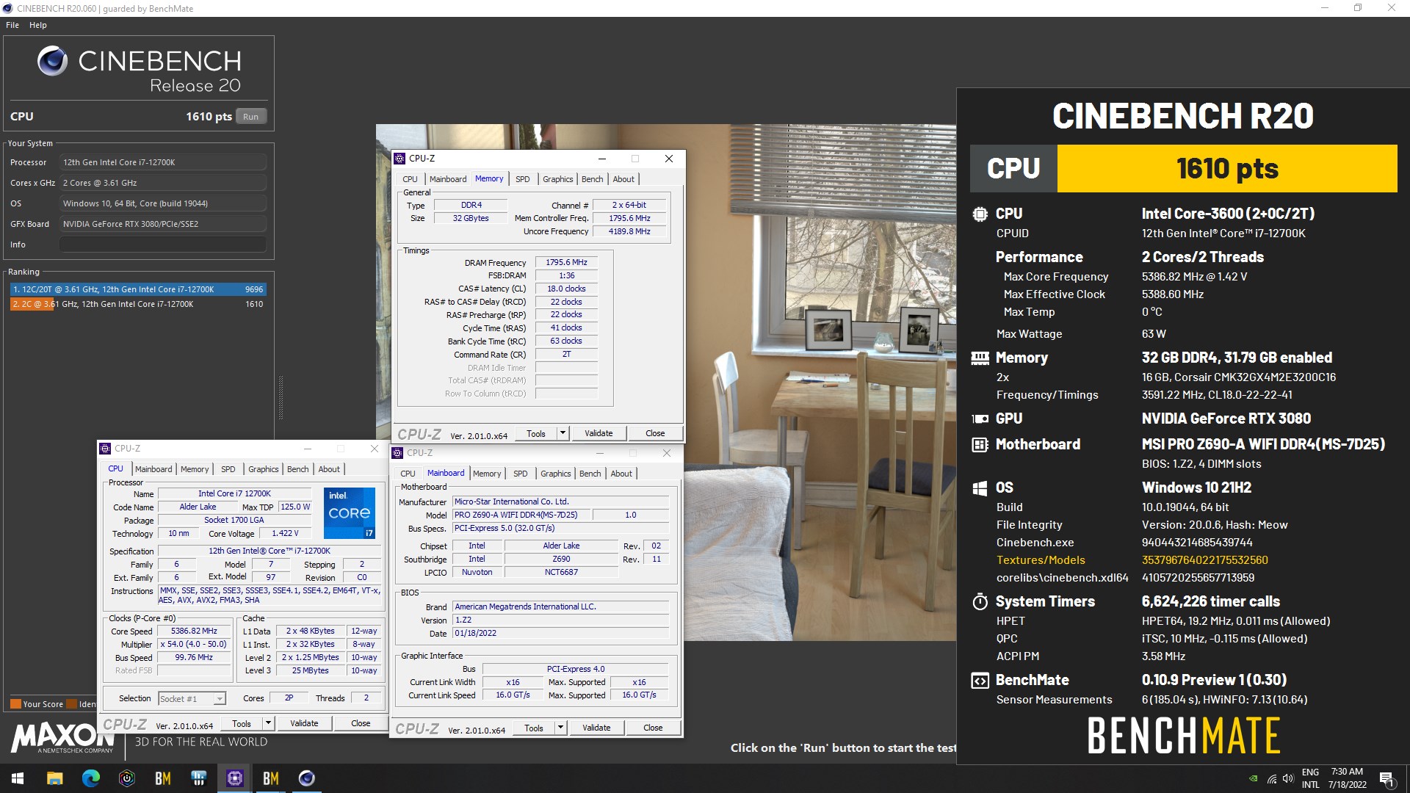
Task: Click the CAS# Latency 18.0 clocks value
Action: [x=566, y=289]
